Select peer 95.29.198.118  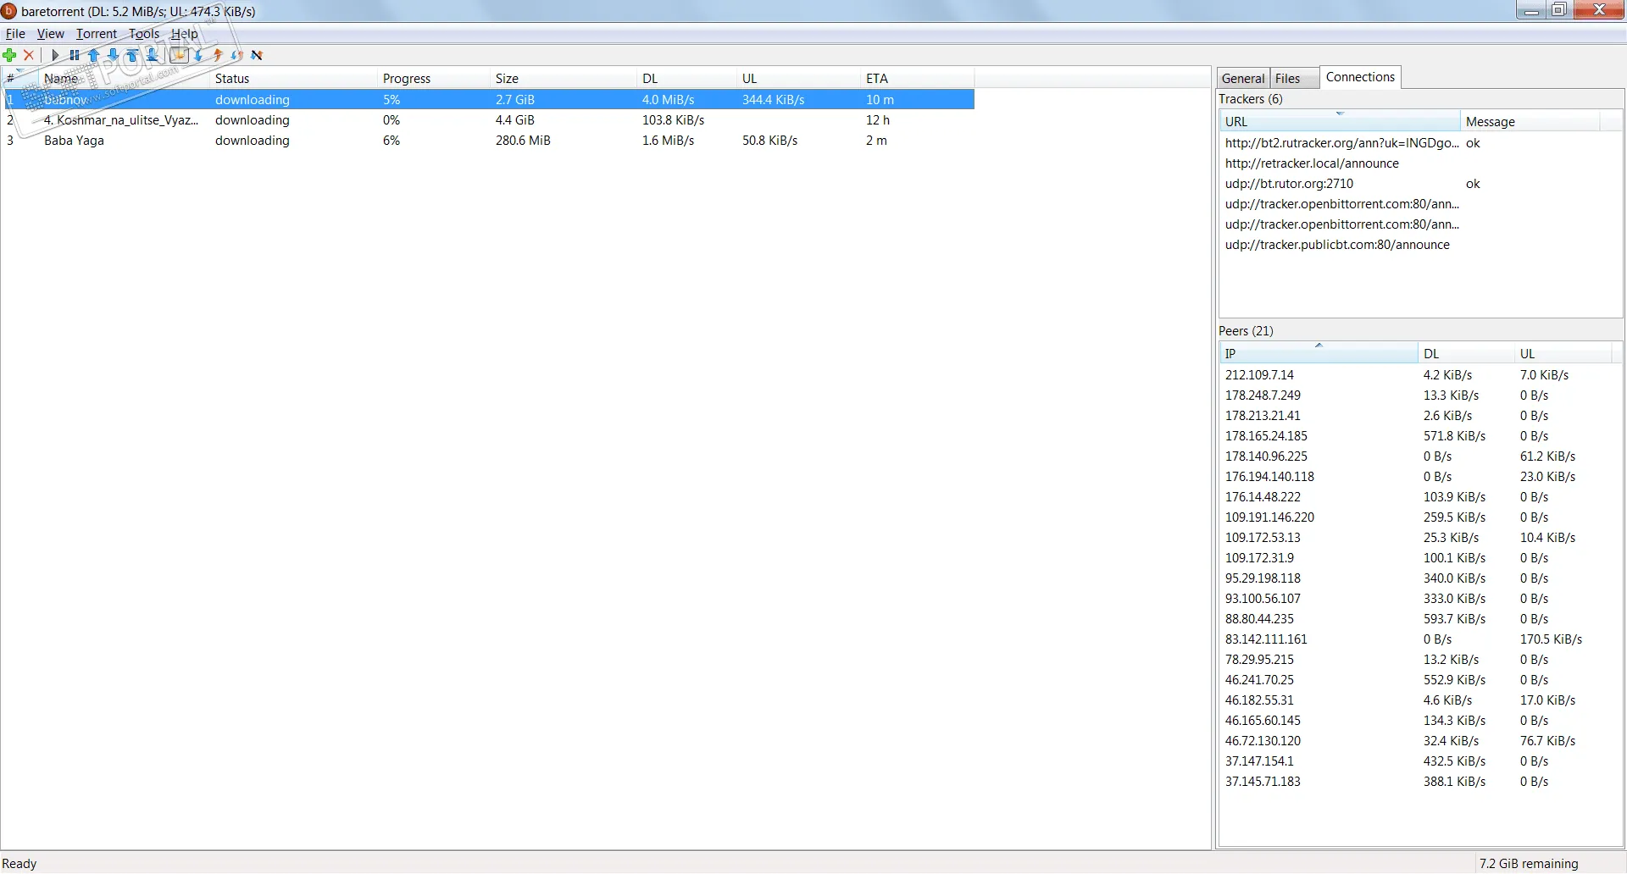coord(1415,578)
